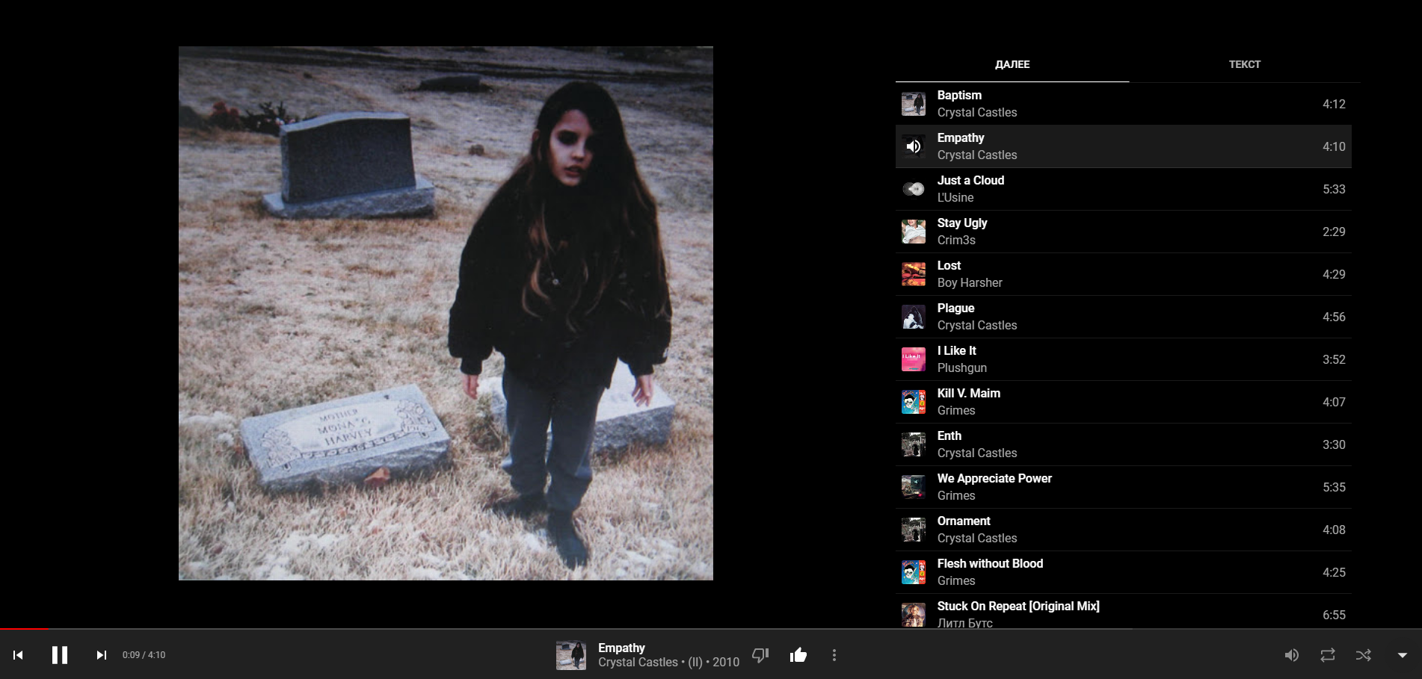Open album (II) link in player bar

(695, 663)
